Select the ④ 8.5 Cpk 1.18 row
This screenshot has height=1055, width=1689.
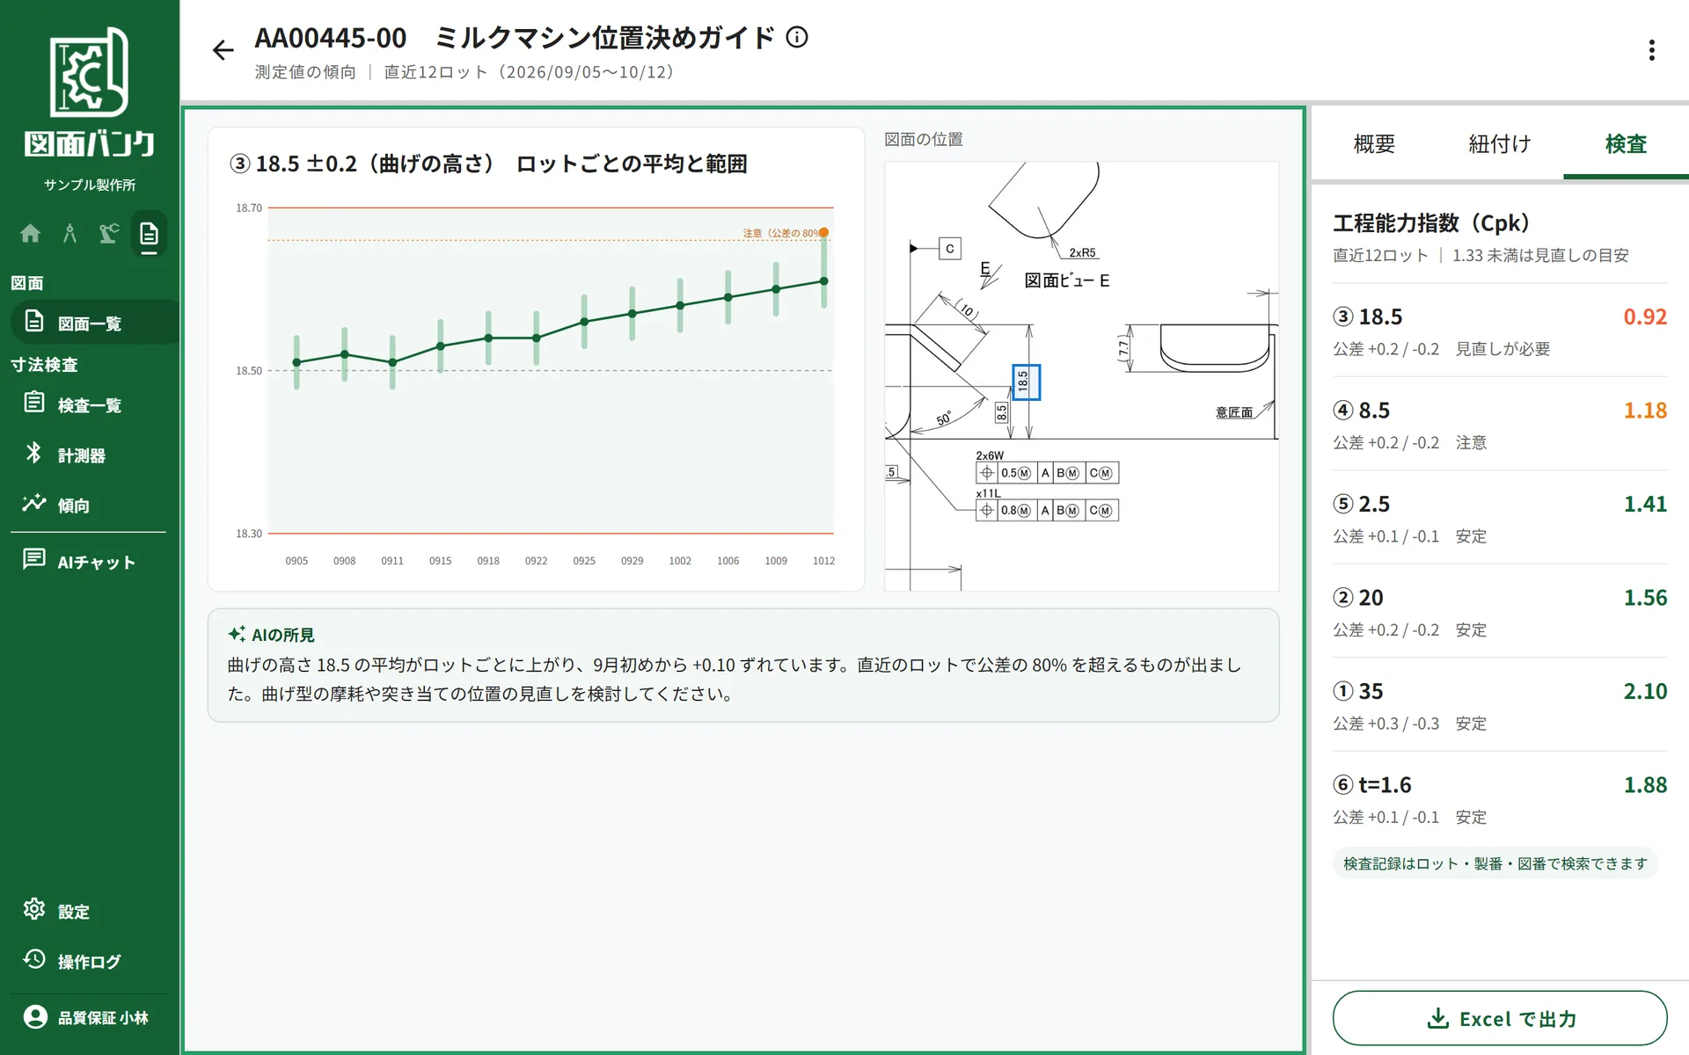(1500, 425)
